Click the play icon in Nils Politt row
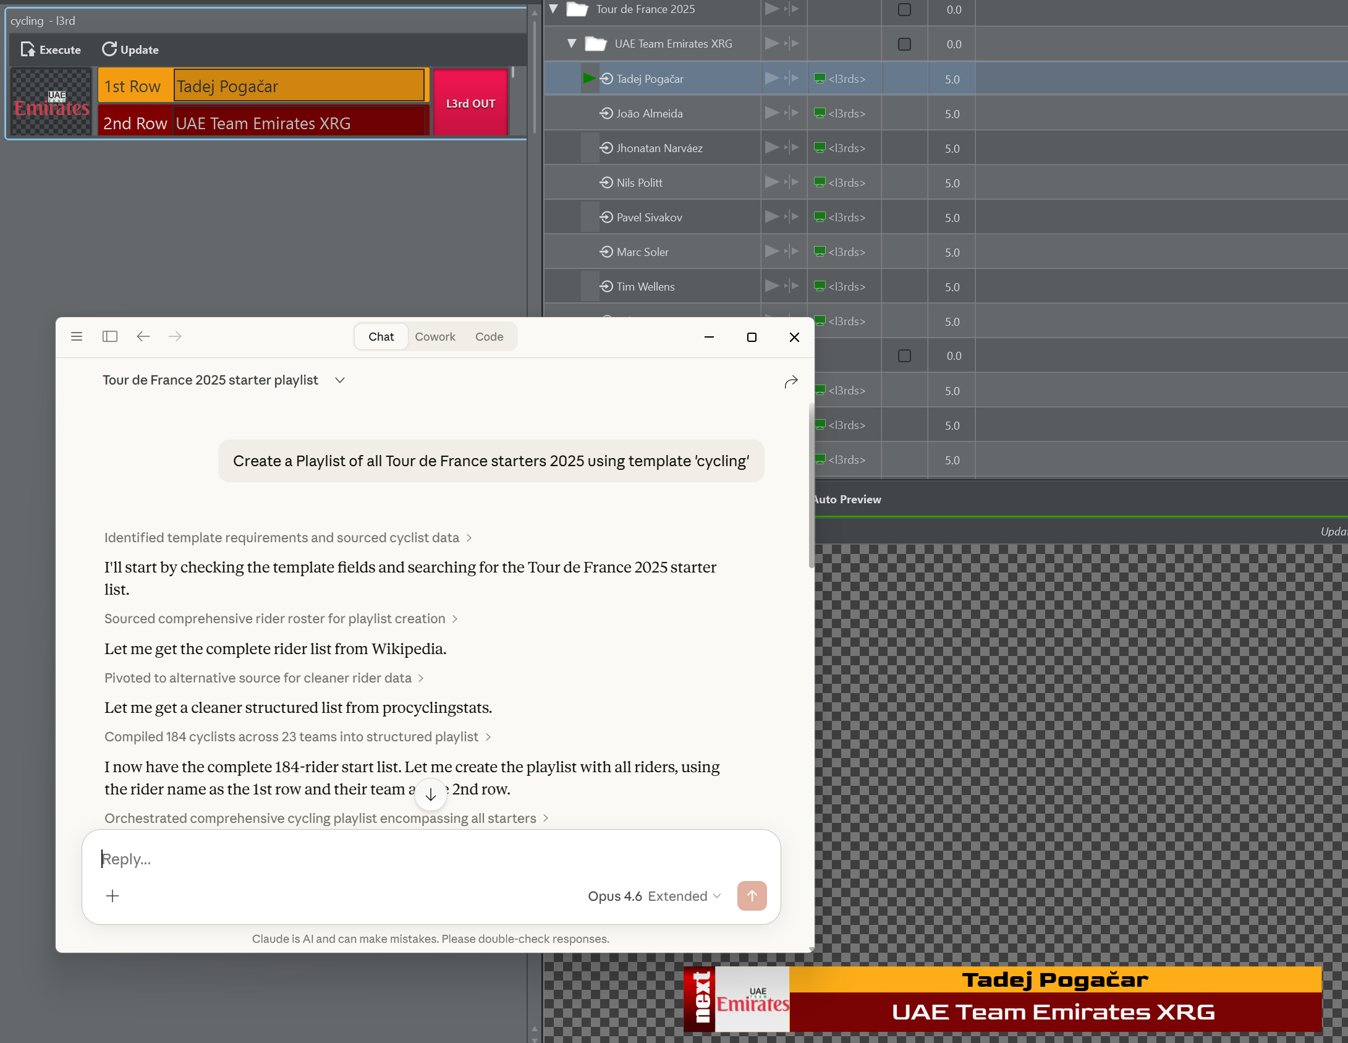1348x1043 pixels. pyautogui.click(x=771, y=182)
